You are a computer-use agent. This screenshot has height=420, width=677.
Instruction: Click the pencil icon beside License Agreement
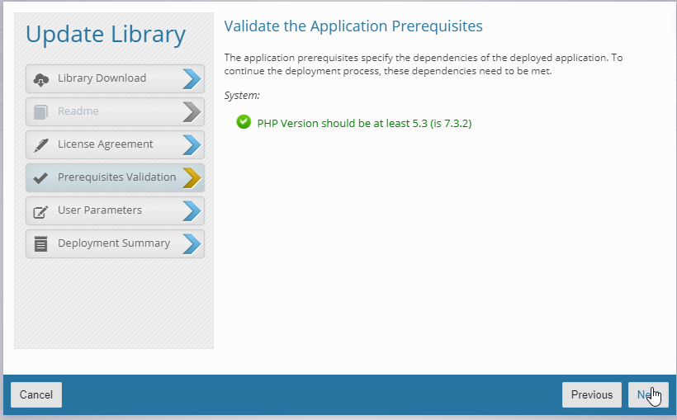click(x=40, y=145)
